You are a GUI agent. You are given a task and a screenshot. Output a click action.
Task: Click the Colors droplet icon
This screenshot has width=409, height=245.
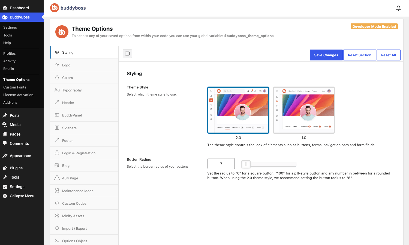point(57,77)
